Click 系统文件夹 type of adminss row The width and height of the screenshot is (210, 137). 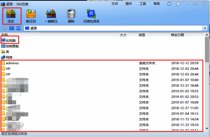click(x=147, y=63)
